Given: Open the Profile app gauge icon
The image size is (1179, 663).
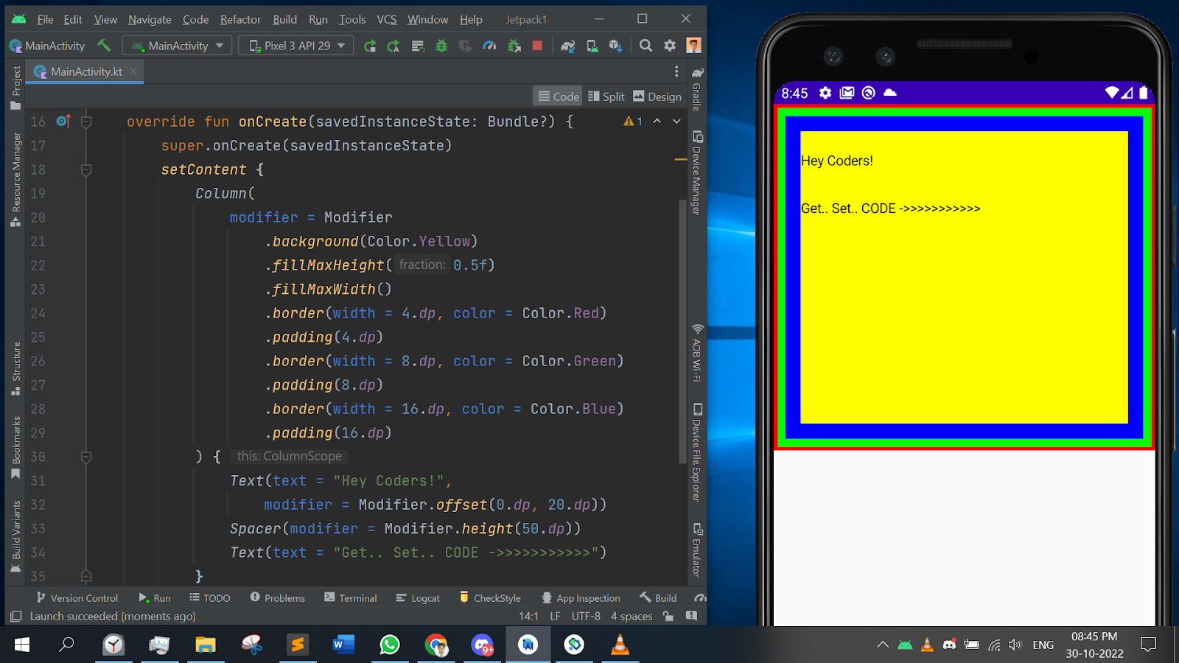Looking at the screenshot, I should pos(489,46).
